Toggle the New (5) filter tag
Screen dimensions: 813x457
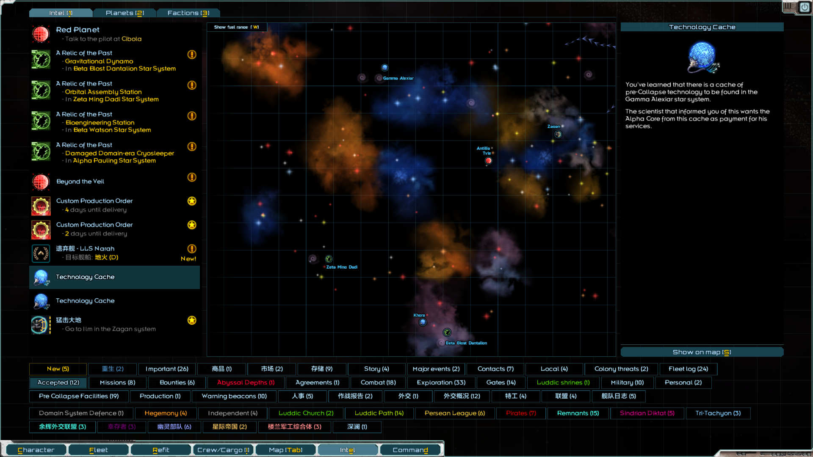pyautogui.click(x=58, y=369)
